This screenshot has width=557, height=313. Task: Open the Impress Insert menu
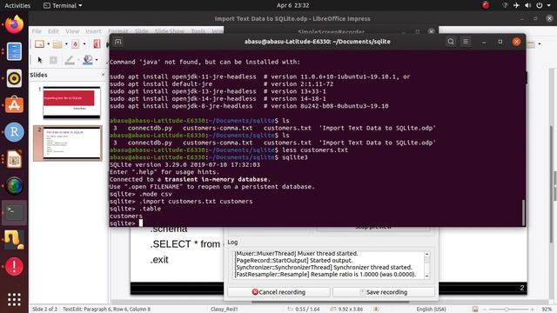[93, 31]
